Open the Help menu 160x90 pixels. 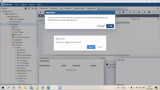39,4
